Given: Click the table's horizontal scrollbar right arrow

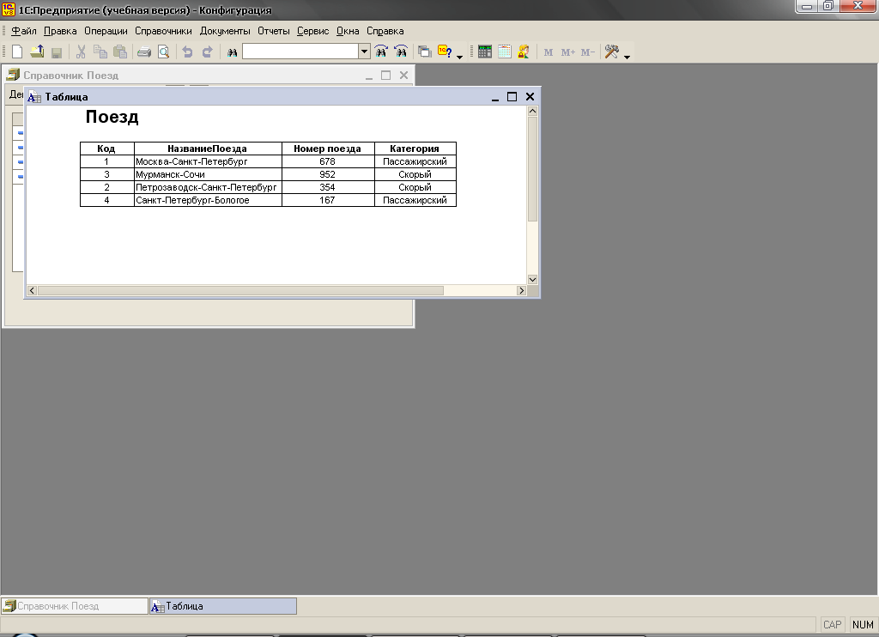Looking at the screenshot, I should pos(520,291).
